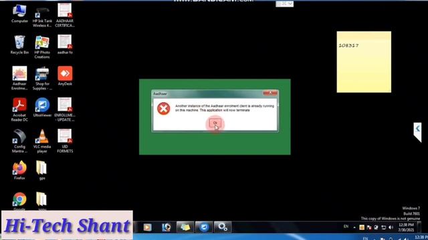Open the taskbar icon beside the media player
This screenshot has width=428, height=240.
(x=167, y=227)
